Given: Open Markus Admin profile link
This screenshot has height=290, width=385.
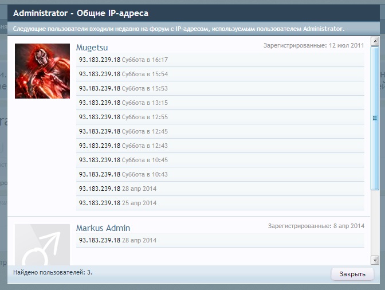Looking at the screenshot, I should pyautogui.click(x=103, y=228).
